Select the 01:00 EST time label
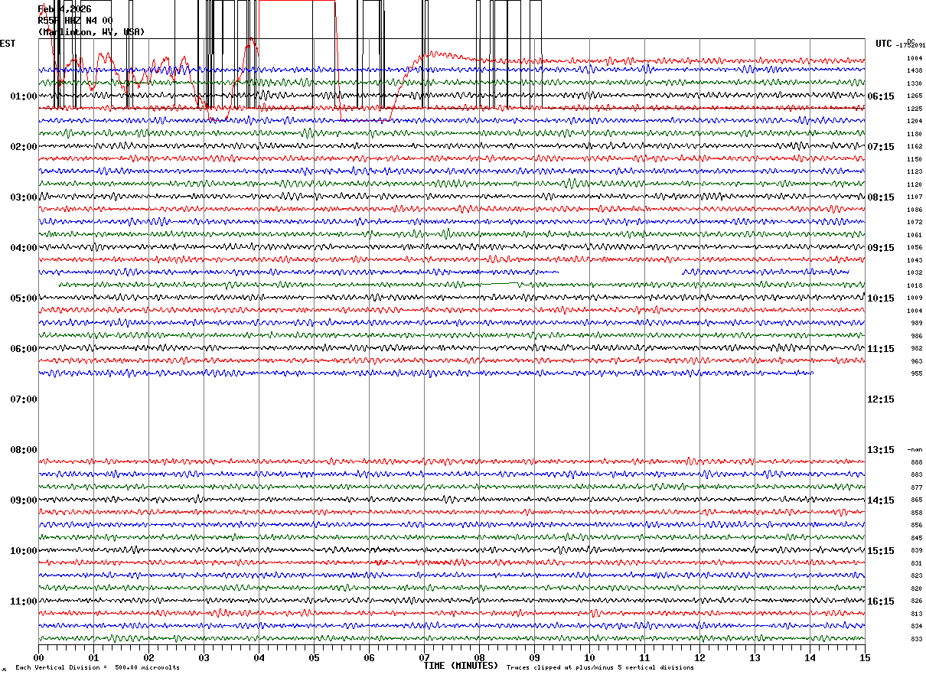The image size is (926, 678). coord(24,96)
